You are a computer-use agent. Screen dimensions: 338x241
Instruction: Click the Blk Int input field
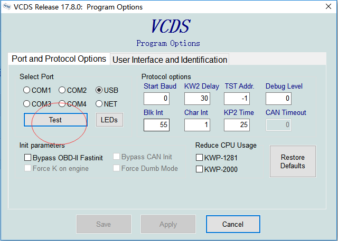point(156,125)
